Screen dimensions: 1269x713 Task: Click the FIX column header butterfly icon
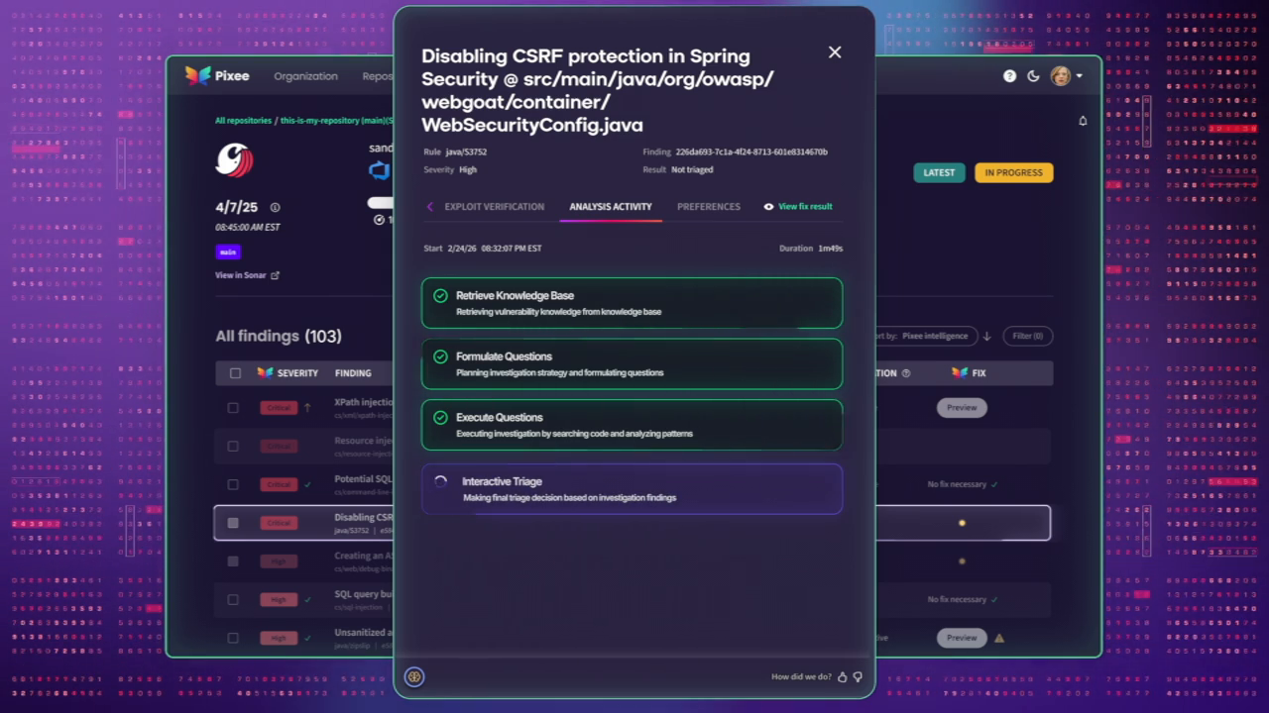[x=959, y=373]
